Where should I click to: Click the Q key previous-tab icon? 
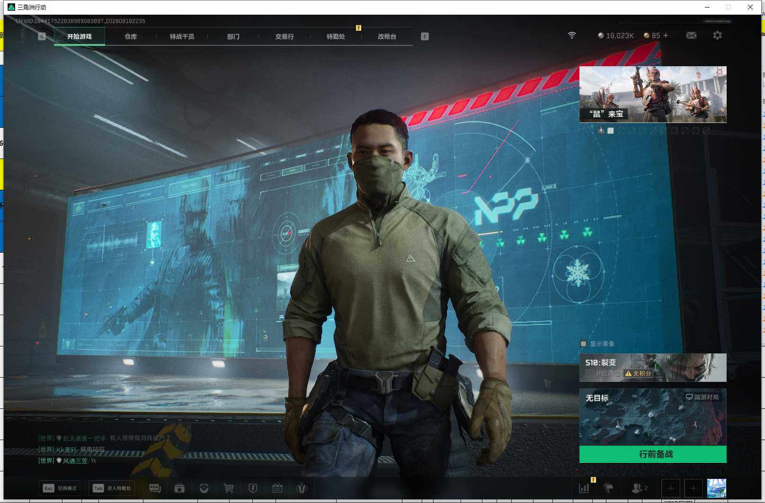coord(42,36)
